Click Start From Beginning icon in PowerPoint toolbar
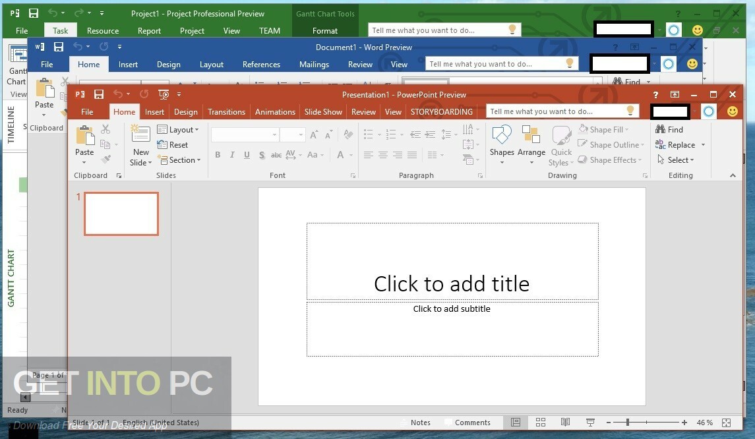This screenshot has height=439, width=755. click(x=164, y=94)
